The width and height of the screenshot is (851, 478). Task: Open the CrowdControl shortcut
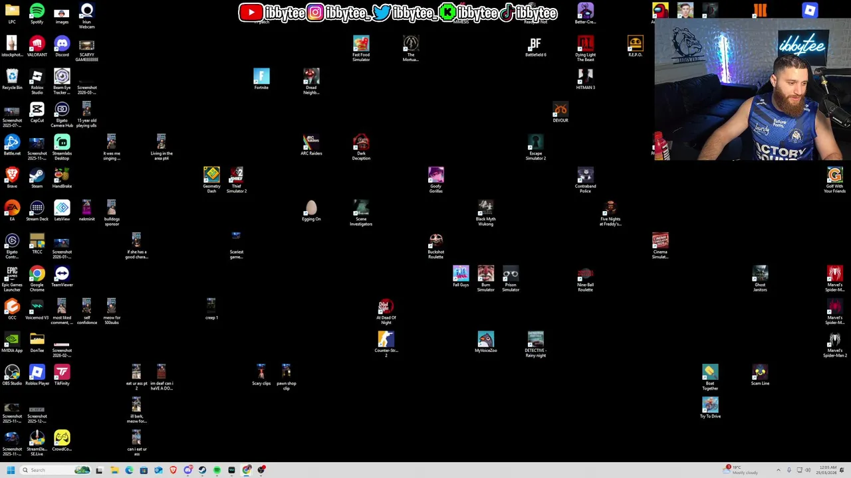[x=62, y=441]
